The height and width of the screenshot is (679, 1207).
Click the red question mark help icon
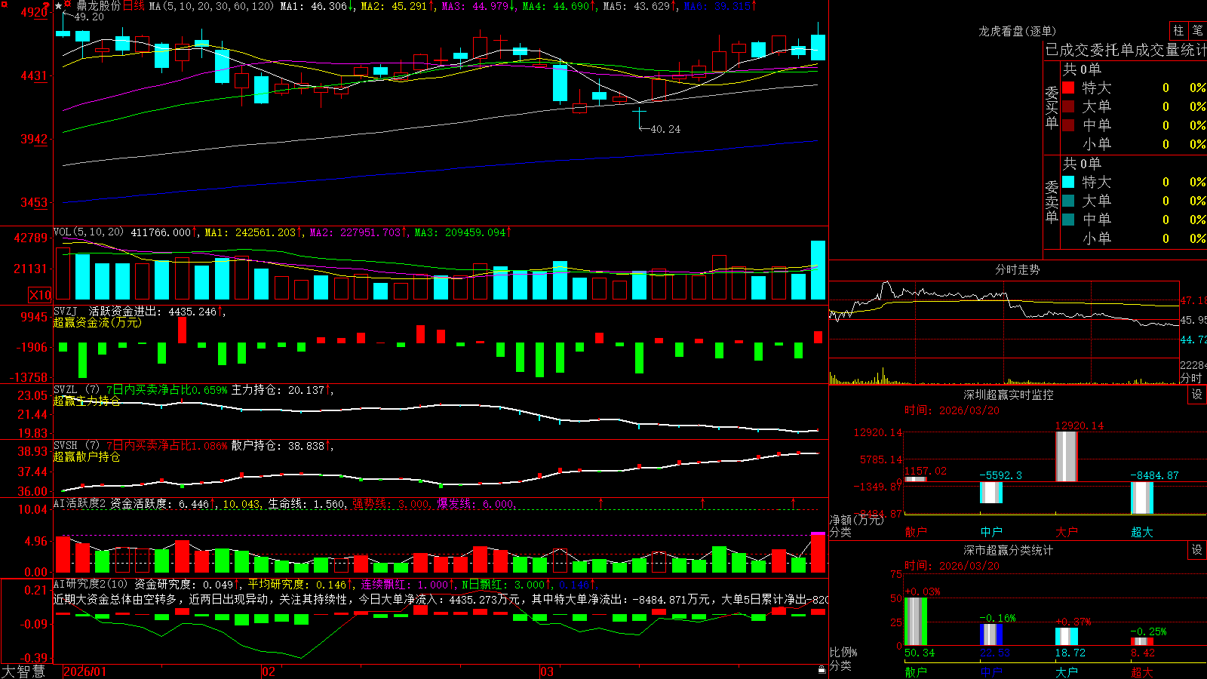tap(46, 6)
